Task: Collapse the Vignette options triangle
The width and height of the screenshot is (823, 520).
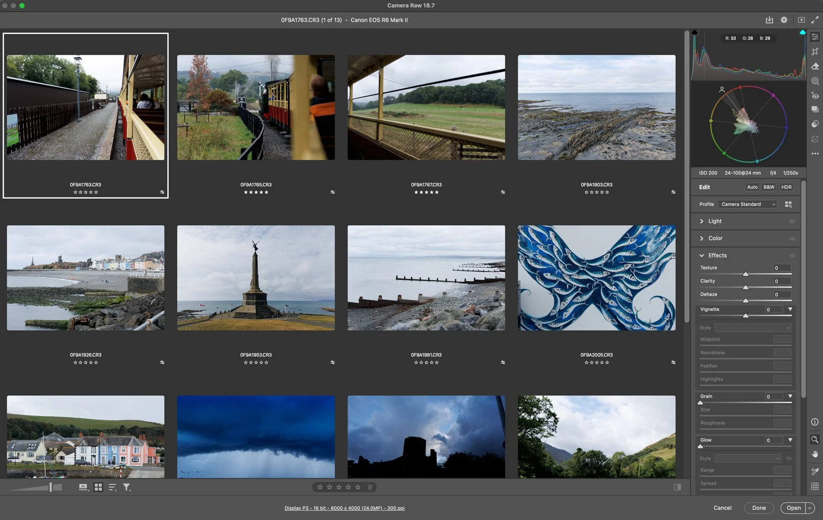Action: tap(790, 309)
